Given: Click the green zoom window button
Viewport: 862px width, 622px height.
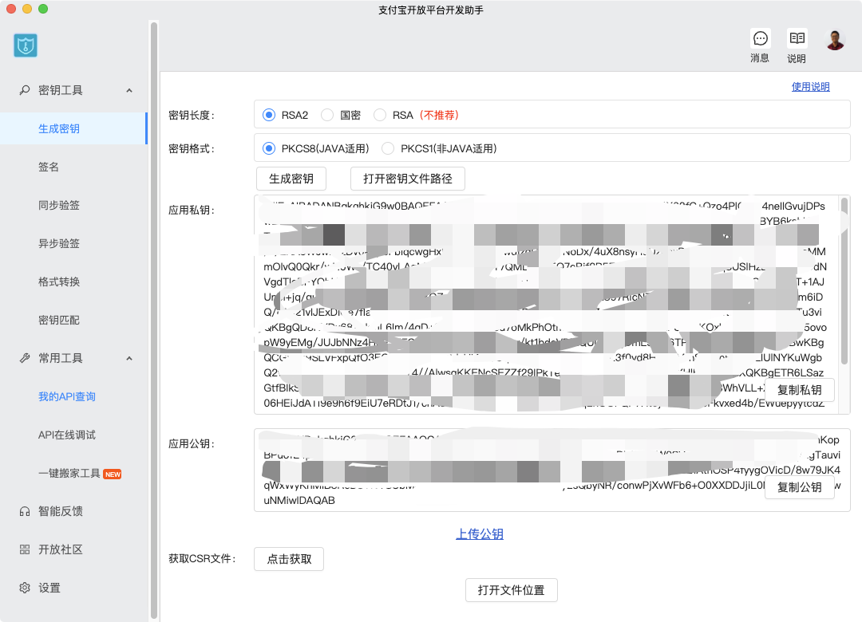Looking at the screenshot, I should (43, 9).
